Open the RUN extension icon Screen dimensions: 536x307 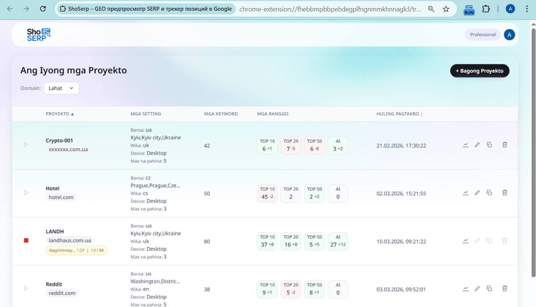(x=469, y=10)
